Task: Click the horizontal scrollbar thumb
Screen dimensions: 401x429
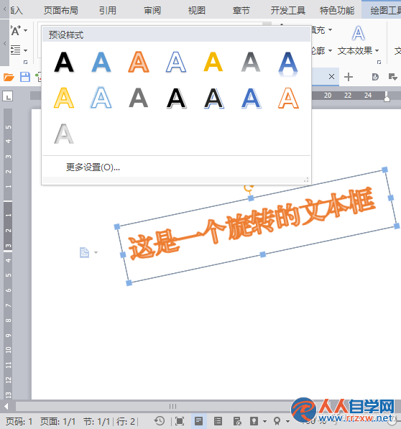Action: pyautogui.click(x=172, y=406)
